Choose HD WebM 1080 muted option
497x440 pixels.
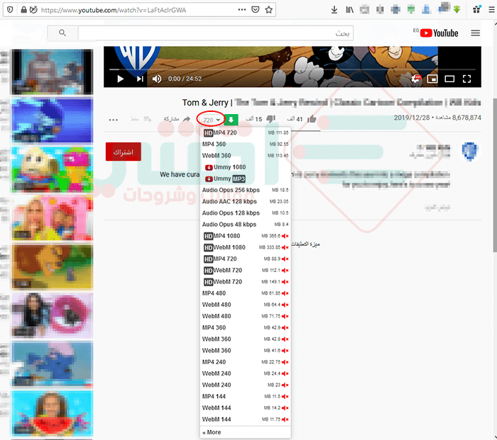tap(246, 247)
